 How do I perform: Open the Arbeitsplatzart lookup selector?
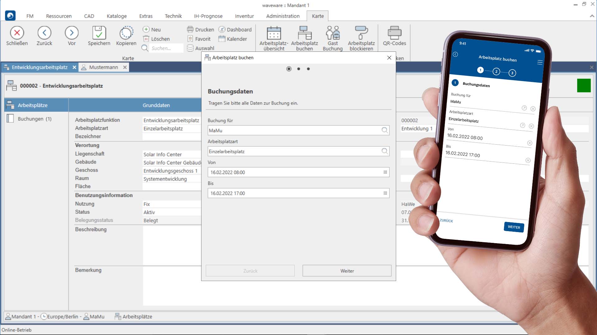(x=385, y=151)
